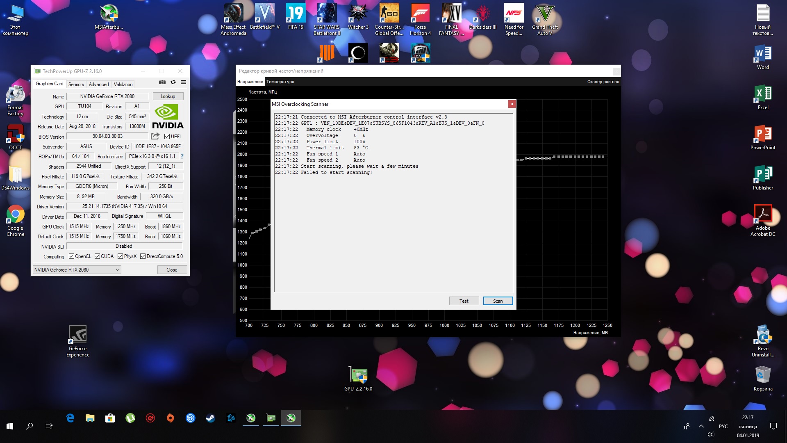Toggle the UEFI checkbox
This screenshot has width=787, height=443.
coord(167,137)
